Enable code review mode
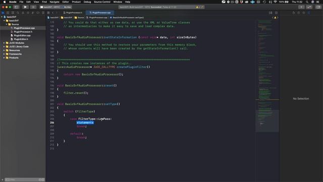The width and height of the screenshot is (323, 182). click(309, 7)
